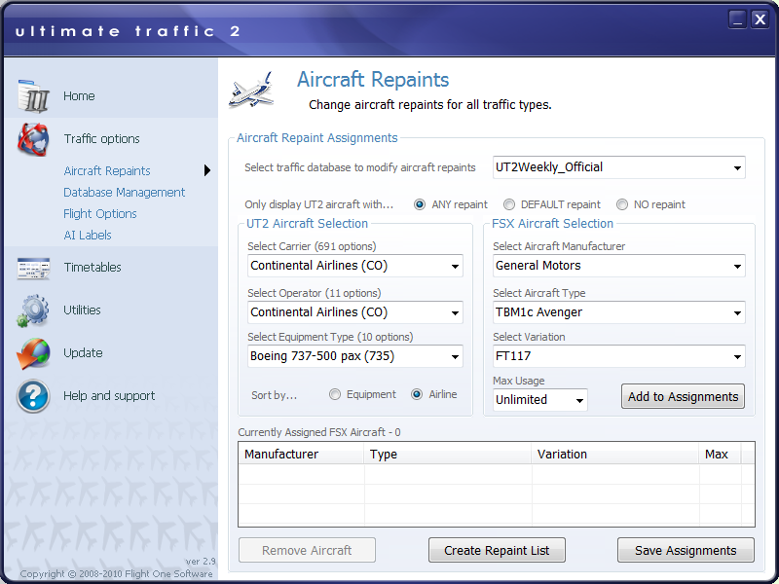The image size is (779, 584).
Task: Open Timetables section label
Action: click(x=93, y=267)
